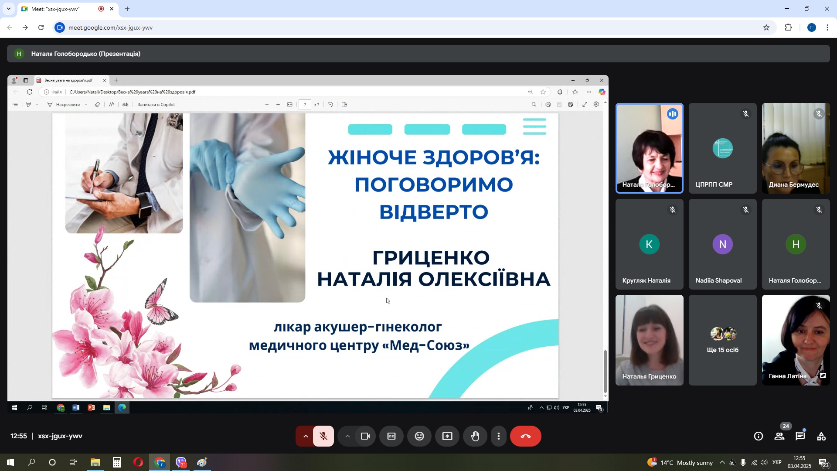837x471 pixels.
Task: Open chat with everyone icon
Action: [800, 437]
